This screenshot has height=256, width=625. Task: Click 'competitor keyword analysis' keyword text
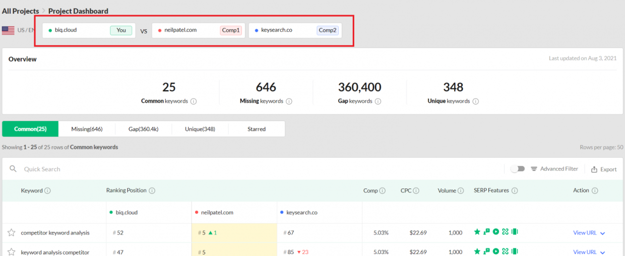click(x=55, y=233)
